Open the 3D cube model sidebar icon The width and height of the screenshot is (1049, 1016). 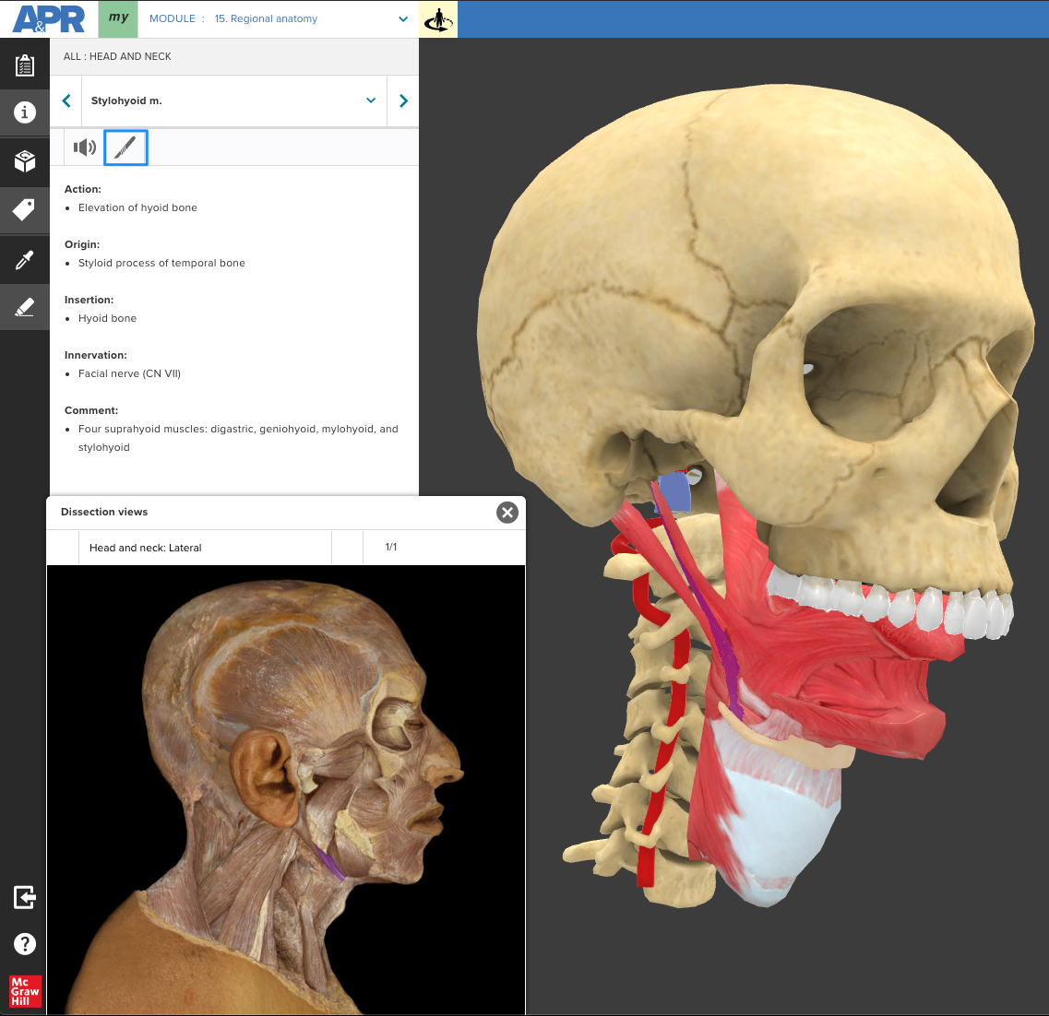tap(25, 161)
